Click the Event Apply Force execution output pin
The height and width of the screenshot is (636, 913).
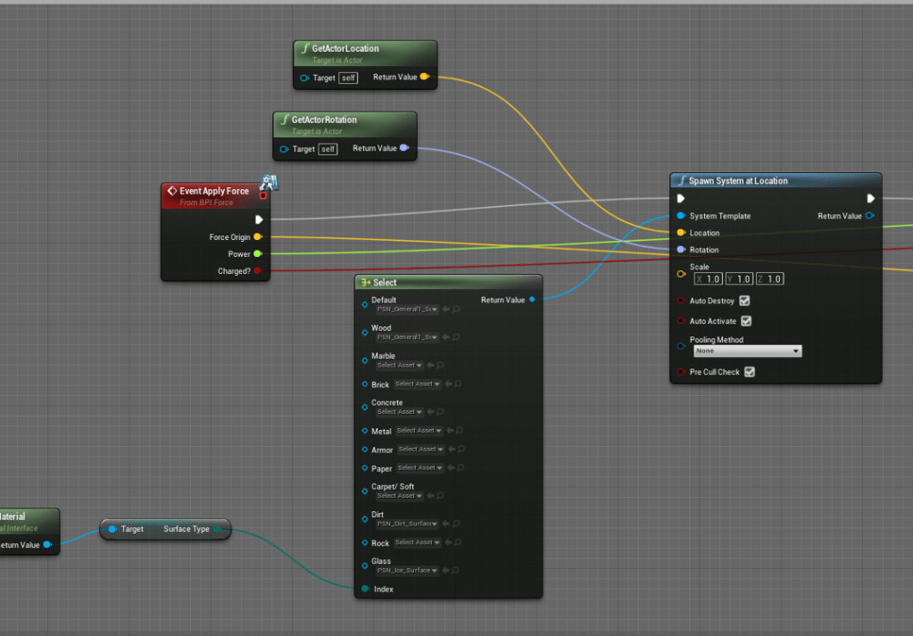point(259,219)
